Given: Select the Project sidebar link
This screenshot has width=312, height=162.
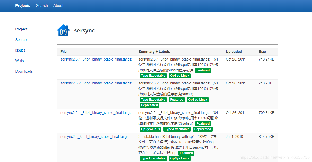Looking at the screenshot, I should tap(21, 29).
